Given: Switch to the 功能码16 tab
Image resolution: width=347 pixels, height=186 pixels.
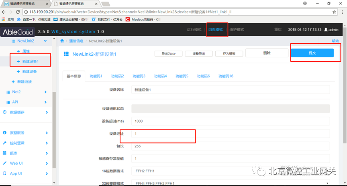Looking at the screenshot, I should 226,76.
